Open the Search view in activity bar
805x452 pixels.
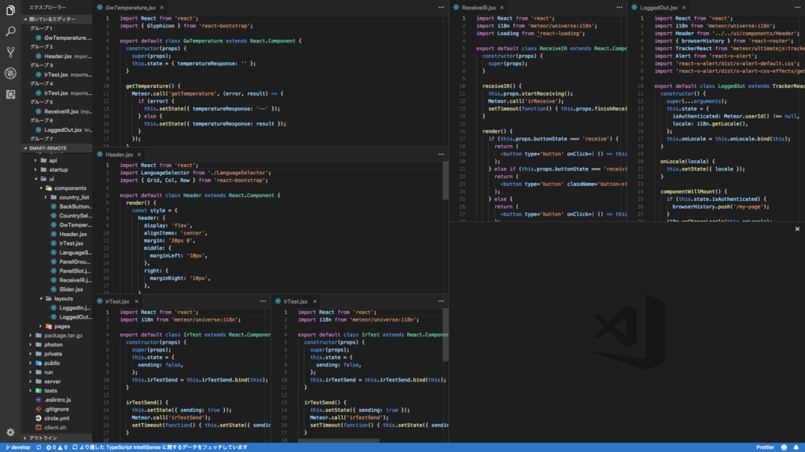click(10, 31)
